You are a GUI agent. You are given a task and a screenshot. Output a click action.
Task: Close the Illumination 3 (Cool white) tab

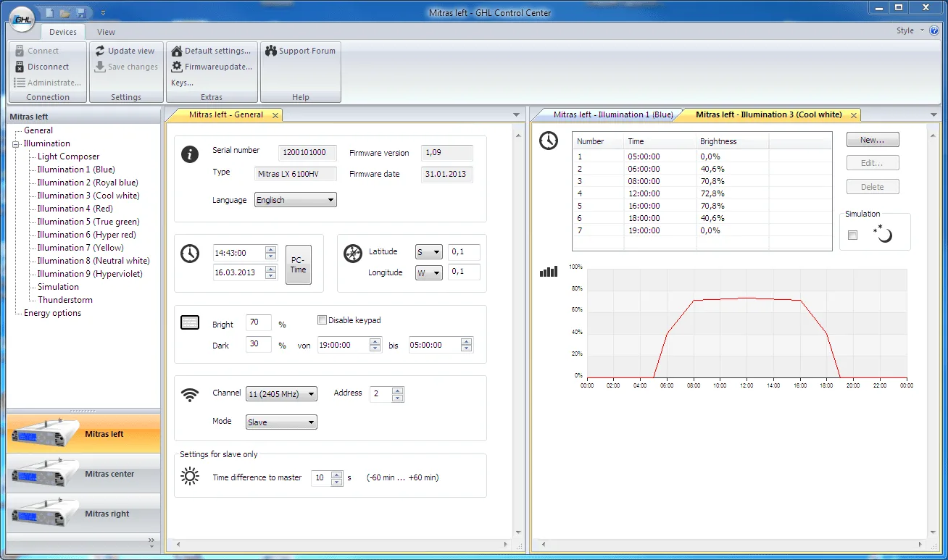(853, 115)
